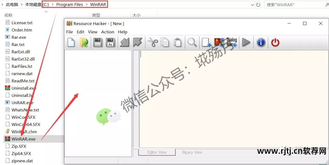Select Uninstall.lst in Explorer file list
The image size is (329, 165).
click(23, 95)
